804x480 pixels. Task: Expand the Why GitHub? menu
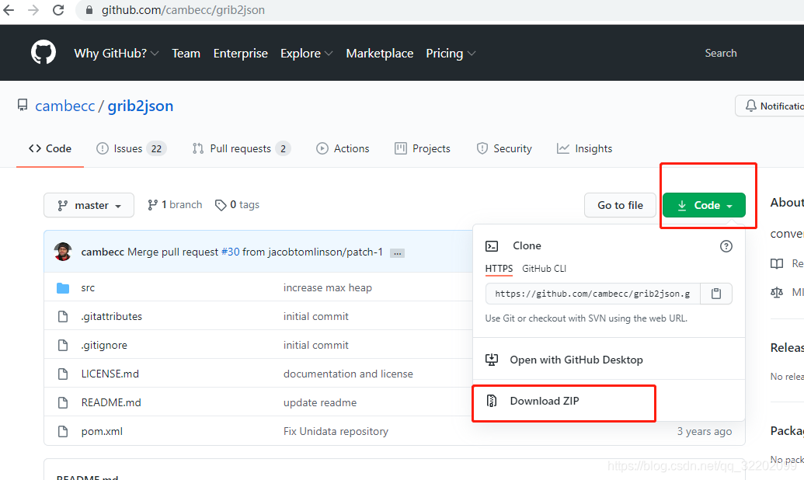point(117,54)
